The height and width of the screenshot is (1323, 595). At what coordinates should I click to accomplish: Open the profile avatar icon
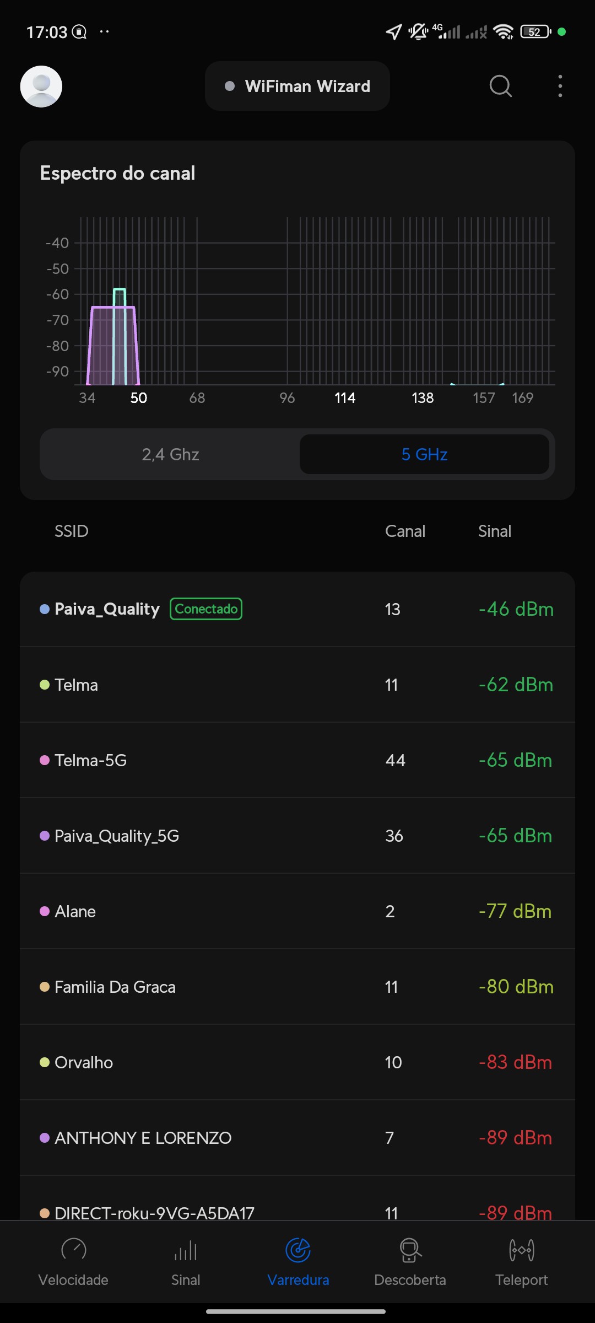point(41,87)
